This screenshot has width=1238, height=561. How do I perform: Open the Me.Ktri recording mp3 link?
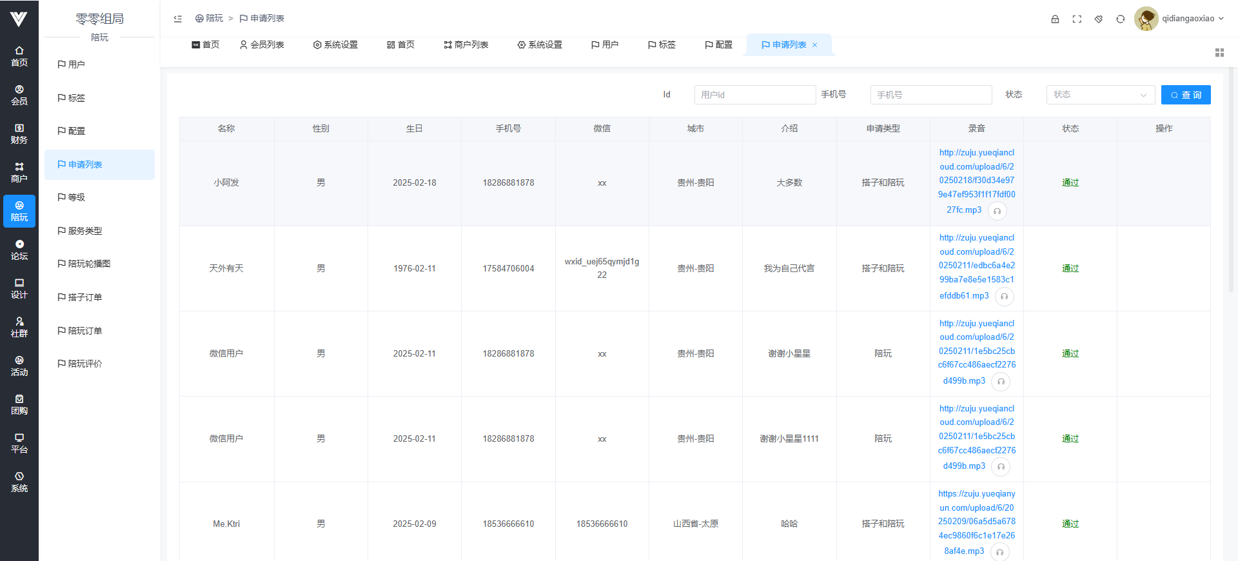(976, 522)
